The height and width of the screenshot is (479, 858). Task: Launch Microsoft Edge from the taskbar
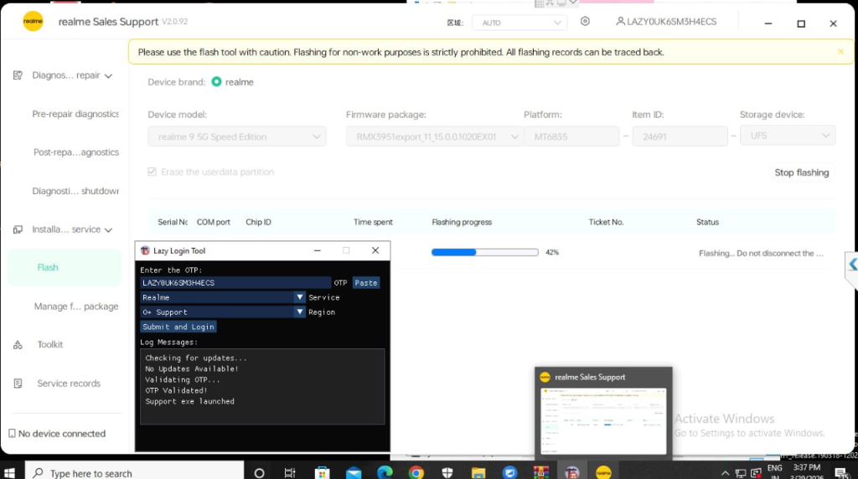point(385,473)
